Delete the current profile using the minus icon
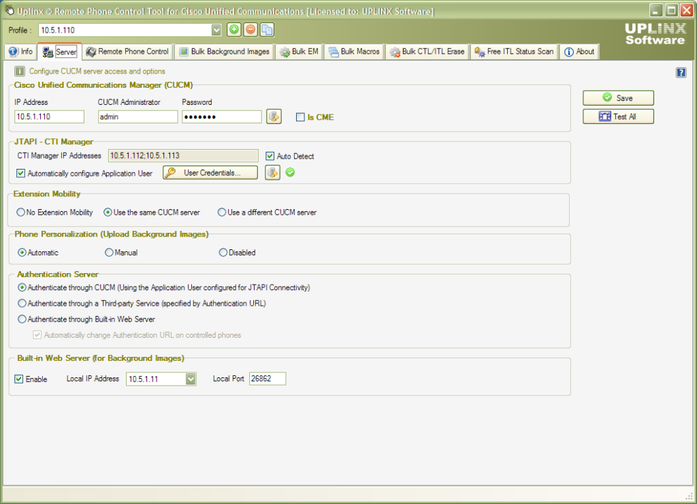Viewport: 697px width, 504px height. point(250,30)
